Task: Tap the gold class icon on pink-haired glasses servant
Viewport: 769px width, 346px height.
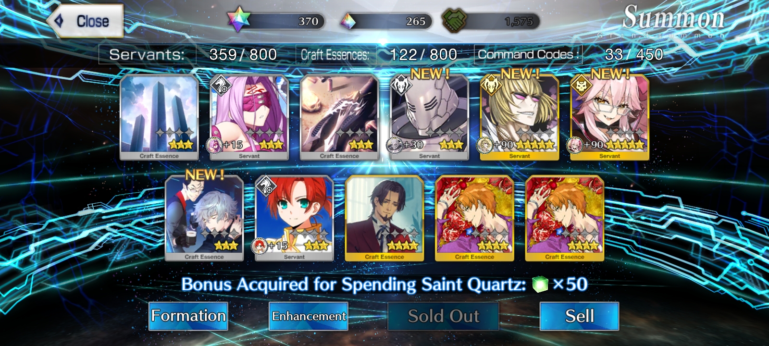Action: pos(582,86)
